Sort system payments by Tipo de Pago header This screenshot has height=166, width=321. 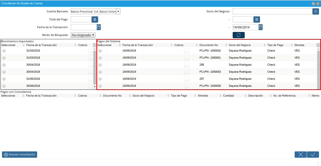point(275,45)
